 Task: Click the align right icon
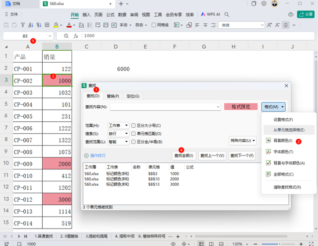[x=214, y=25]
